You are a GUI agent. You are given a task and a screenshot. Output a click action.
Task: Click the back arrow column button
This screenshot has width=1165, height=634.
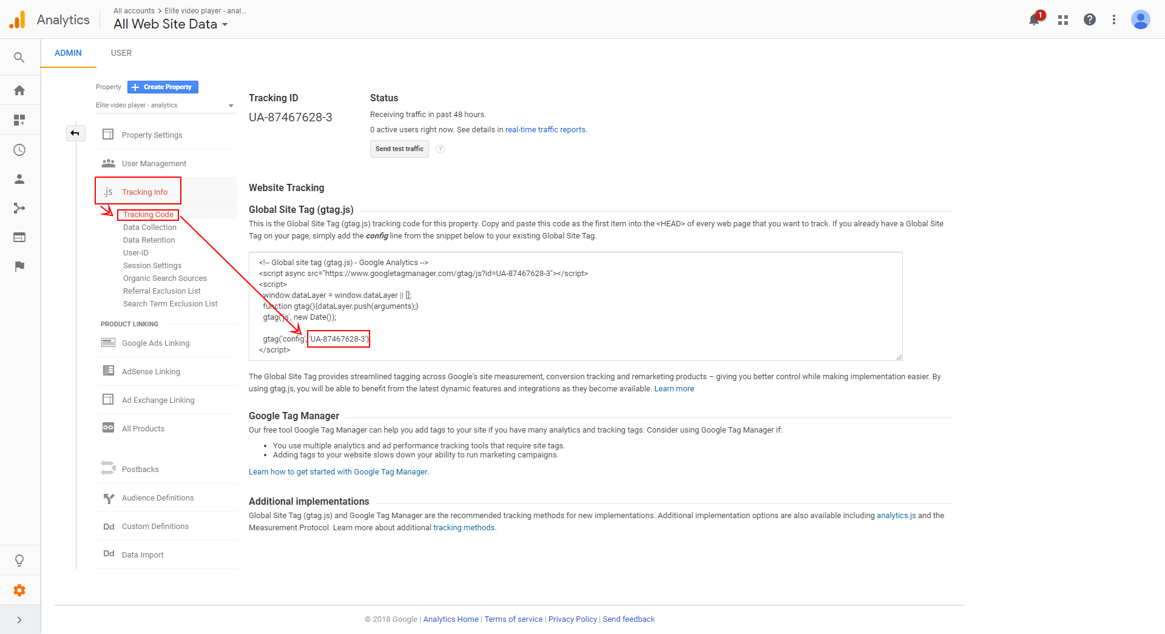click(75, 133)
